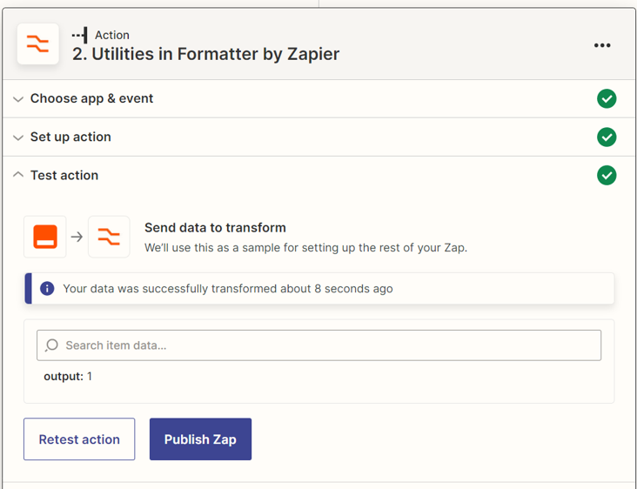Click the arrow between the two app icons

click(77, 237)
